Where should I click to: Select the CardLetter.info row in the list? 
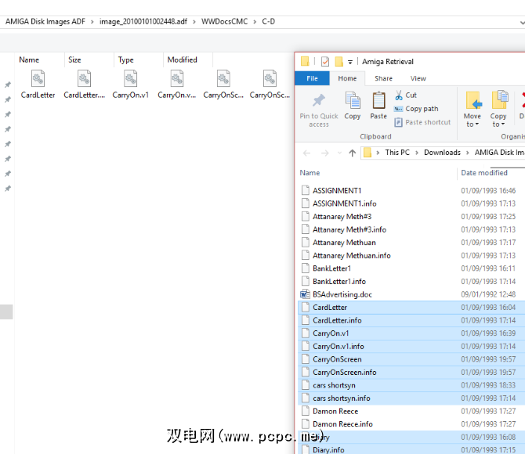coord(411,320)
